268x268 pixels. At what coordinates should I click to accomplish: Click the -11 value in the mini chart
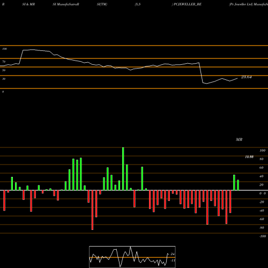(x=173, y=260)
